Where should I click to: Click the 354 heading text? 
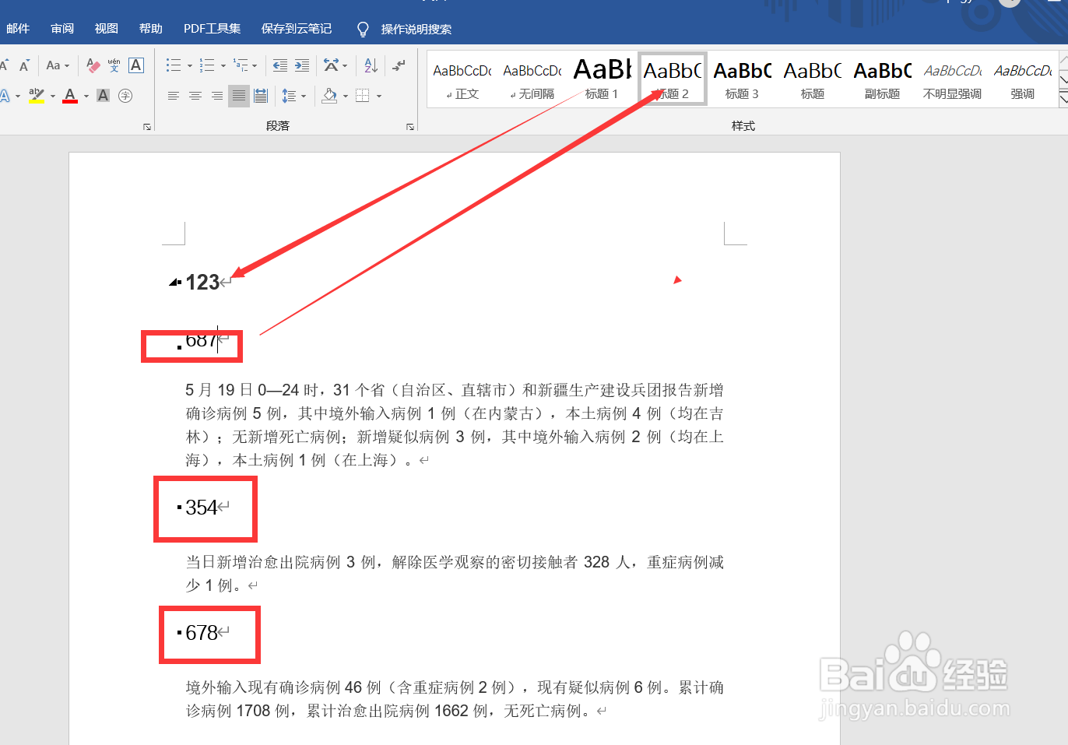click(201, 508)
